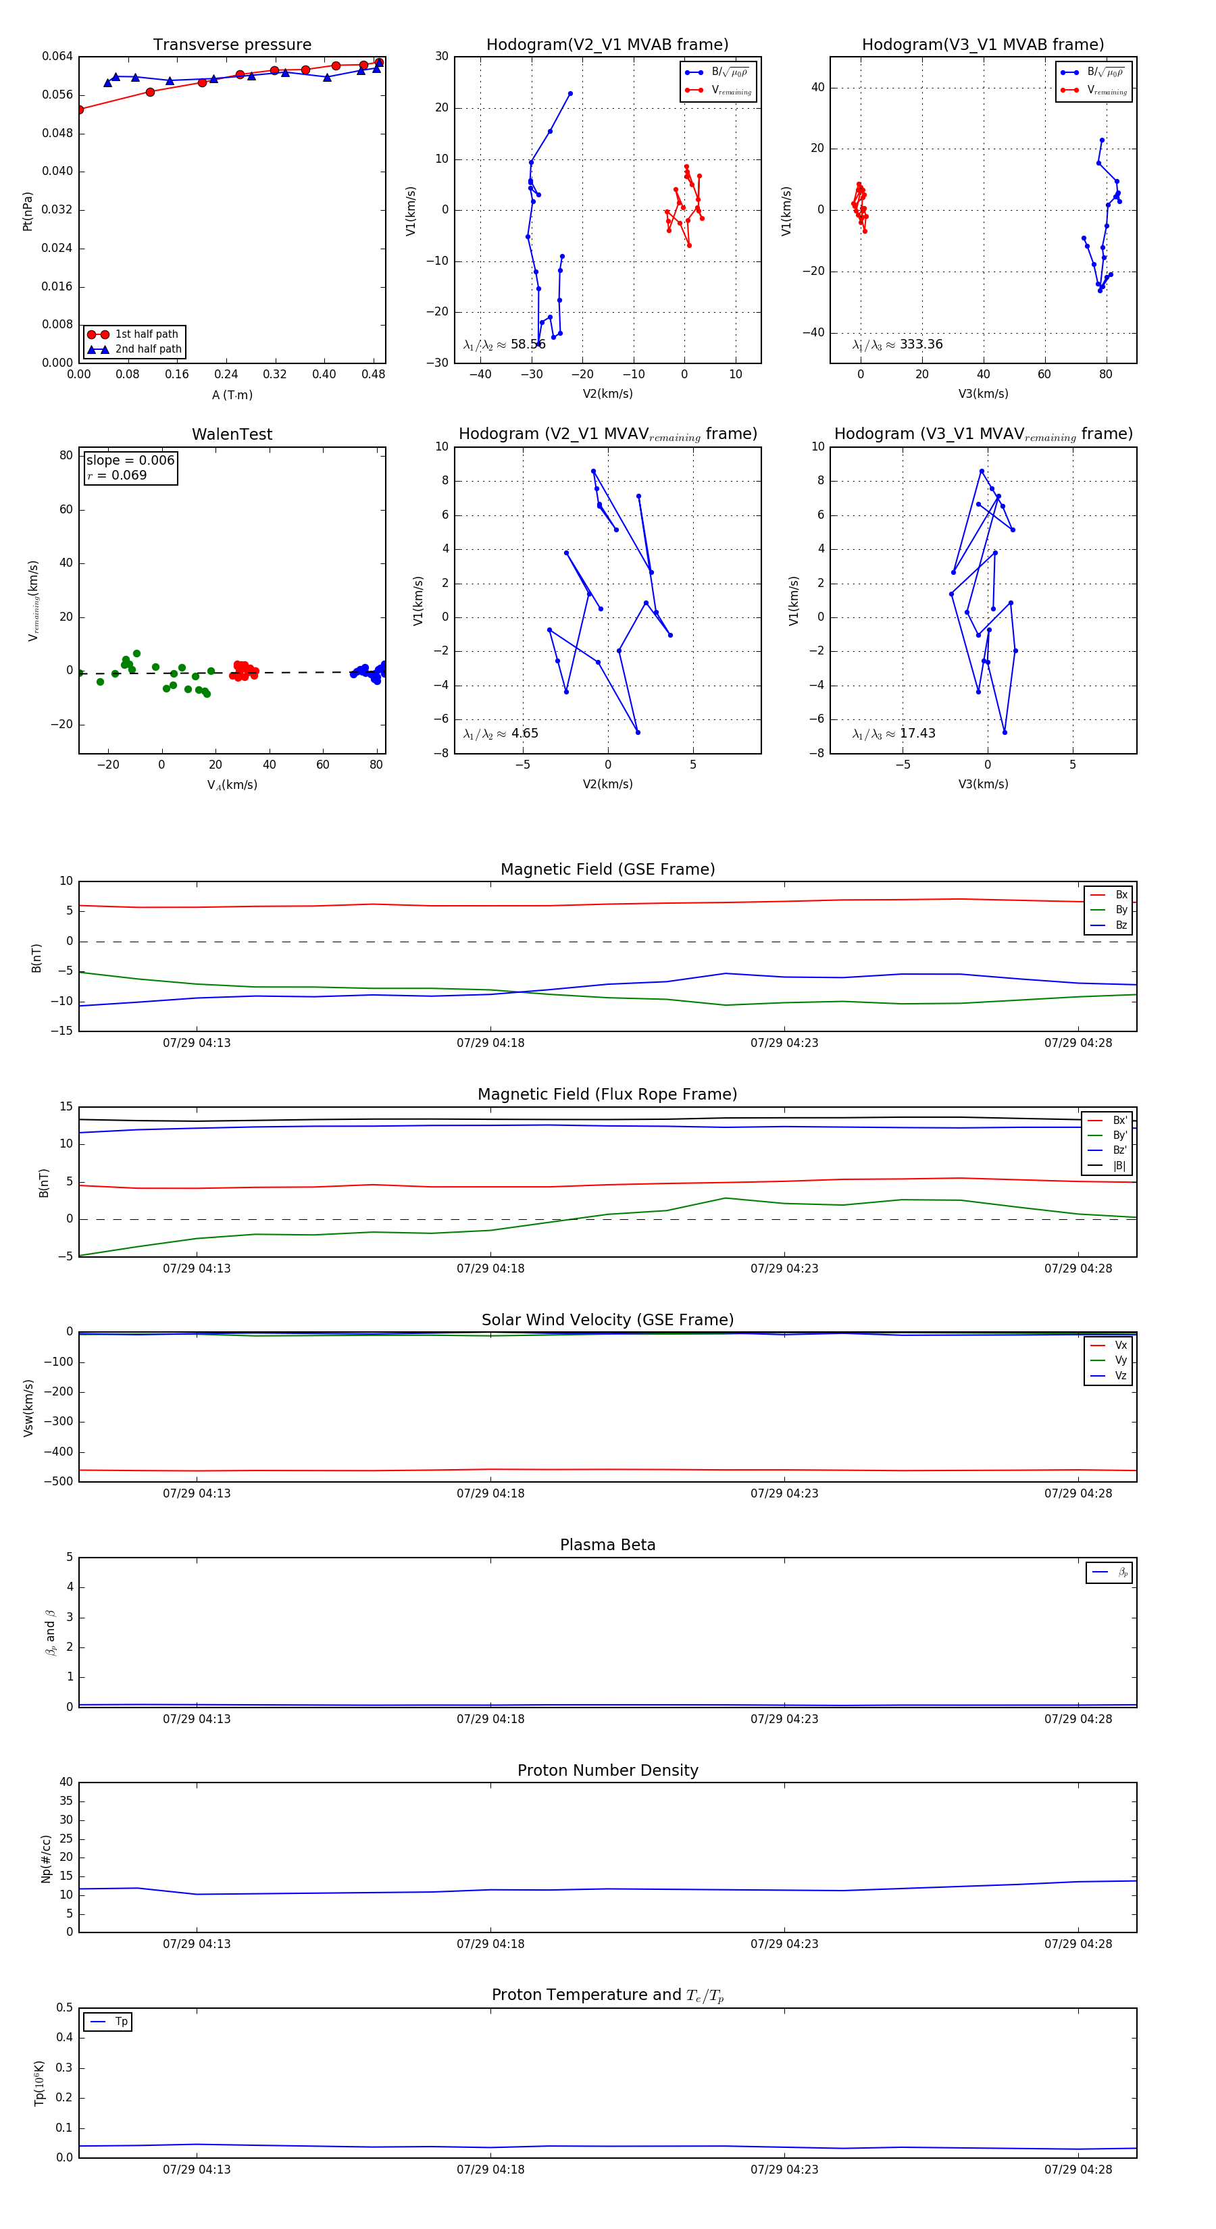Click the Bx legend entry in GSE plot
1216x2229 pixels.
coord(1109,895)
